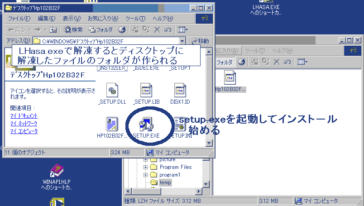364x206 pixels.
Task: Expand the Program Files tree node
Action: (x=146, y=167)
